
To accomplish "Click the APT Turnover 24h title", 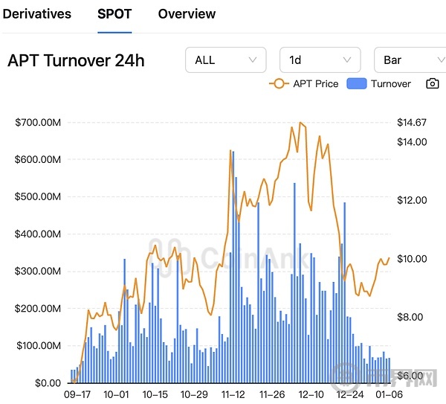I will pos(77,61).
